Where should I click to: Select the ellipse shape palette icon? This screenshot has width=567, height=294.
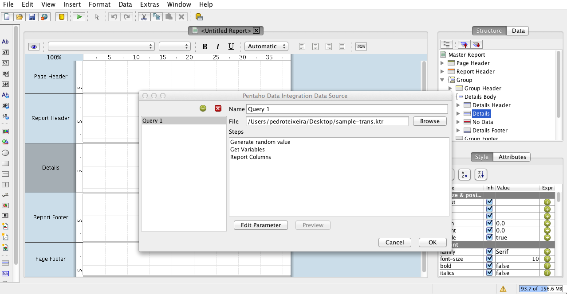tap(5, 153)
